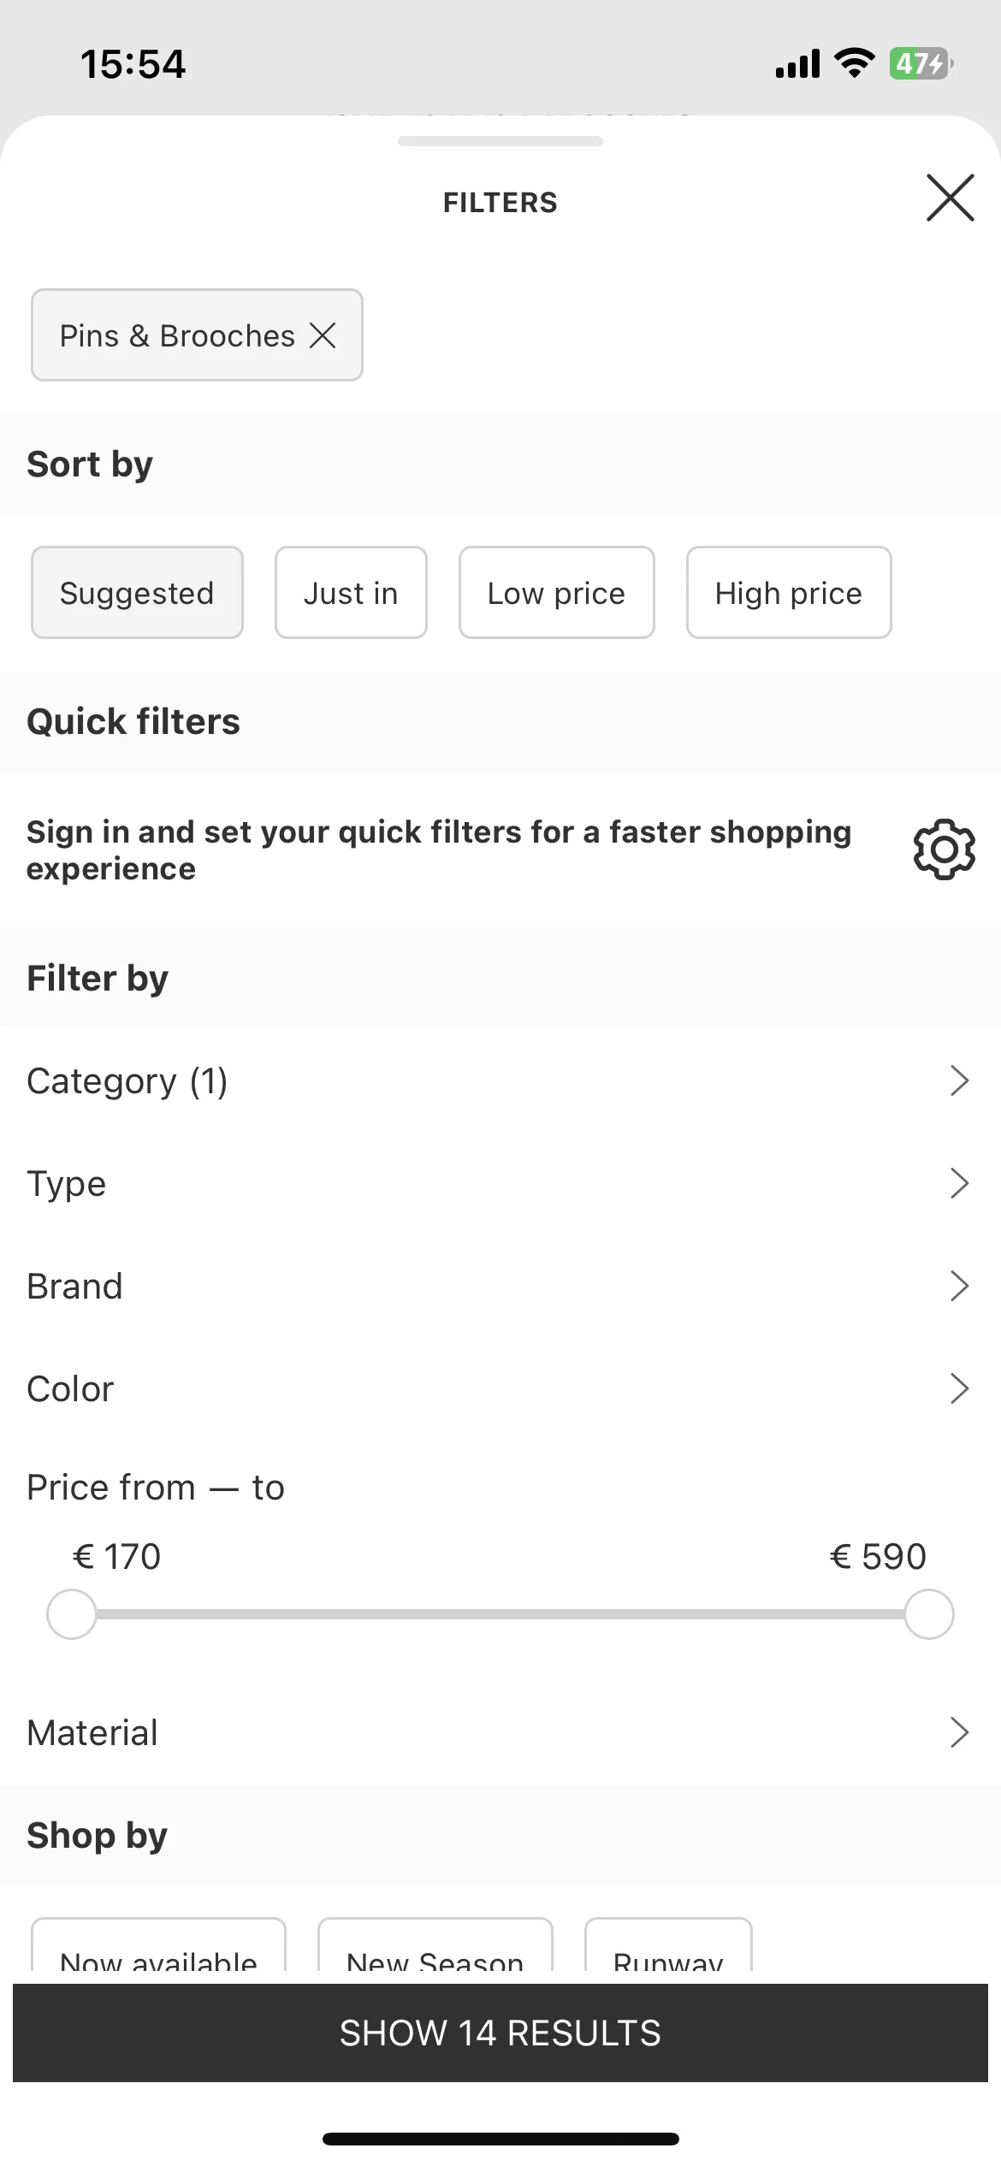Close the Filters panel with X icon
The image size is (1001, 2166).
point(950,198)
